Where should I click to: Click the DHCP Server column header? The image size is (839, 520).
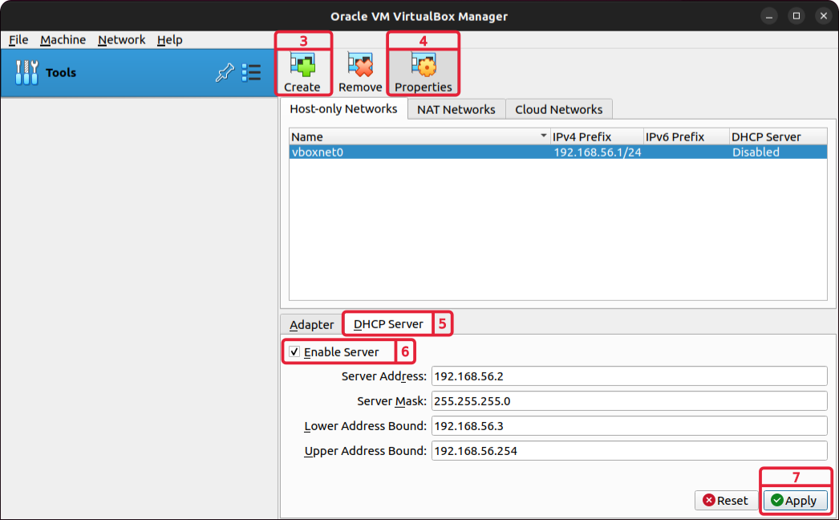(x=778, y=136)
